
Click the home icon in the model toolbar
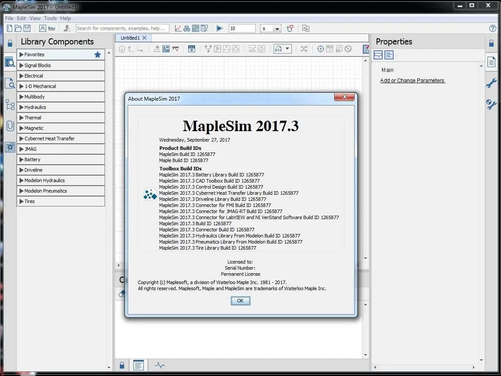[x=122, y=49]
